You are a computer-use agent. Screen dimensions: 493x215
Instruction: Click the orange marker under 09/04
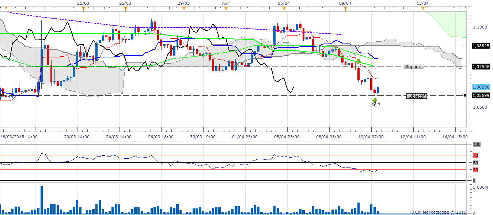point(345,8)
